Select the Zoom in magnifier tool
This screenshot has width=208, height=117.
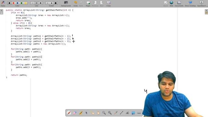pyautogui.click(x=104, y=113)
